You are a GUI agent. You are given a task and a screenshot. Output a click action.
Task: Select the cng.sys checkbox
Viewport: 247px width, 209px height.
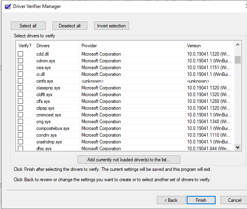[20, 122]
